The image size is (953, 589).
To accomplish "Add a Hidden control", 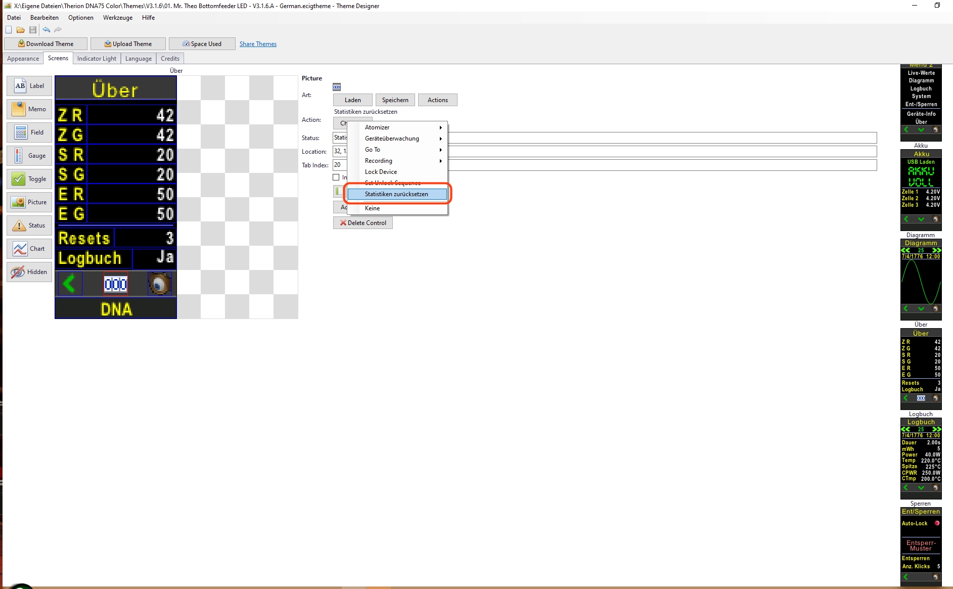I will click(29, 272).
